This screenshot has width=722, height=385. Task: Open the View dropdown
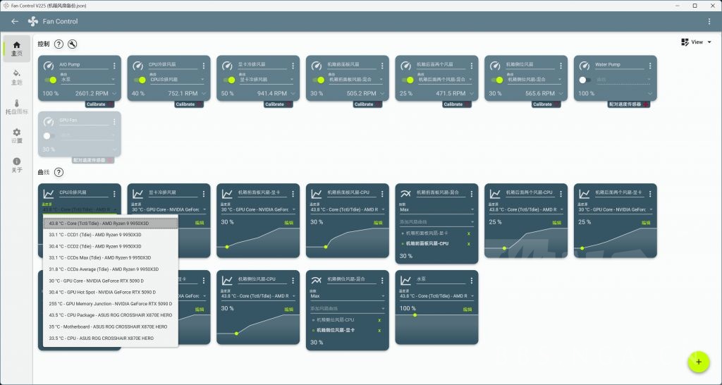[x=696, y=42]
